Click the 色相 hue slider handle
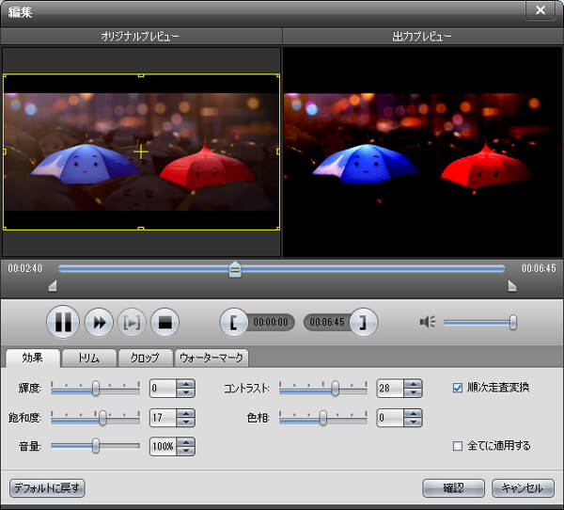This screenshot has height=510, width=564. (323, 418)
